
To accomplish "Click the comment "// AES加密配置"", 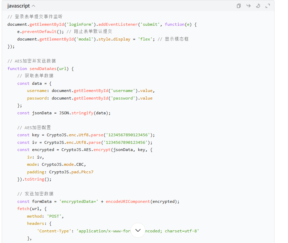I will coord(34,128).
